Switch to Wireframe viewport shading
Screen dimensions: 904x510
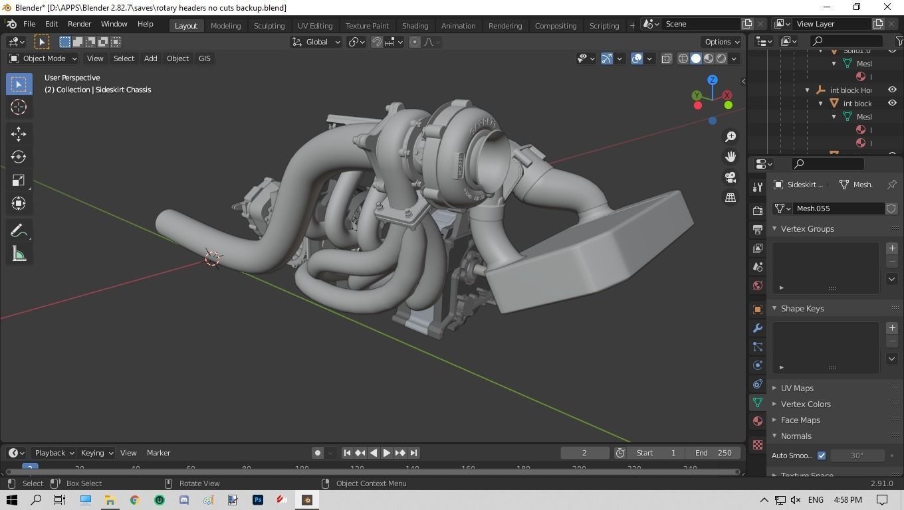683,58
